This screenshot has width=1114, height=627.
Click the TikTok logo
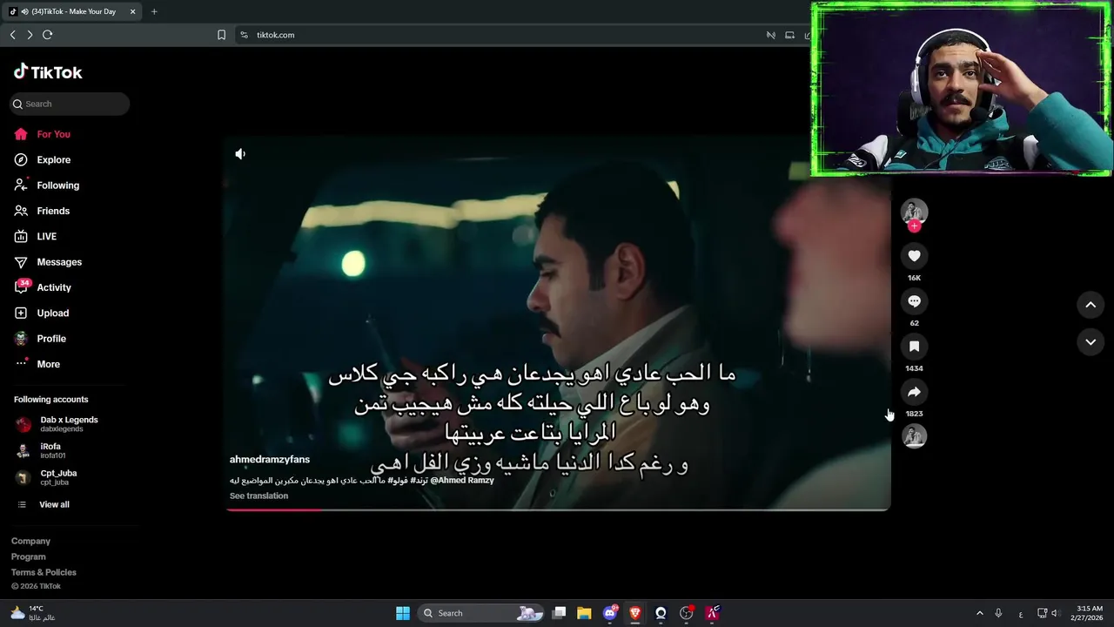coord(48,72)
